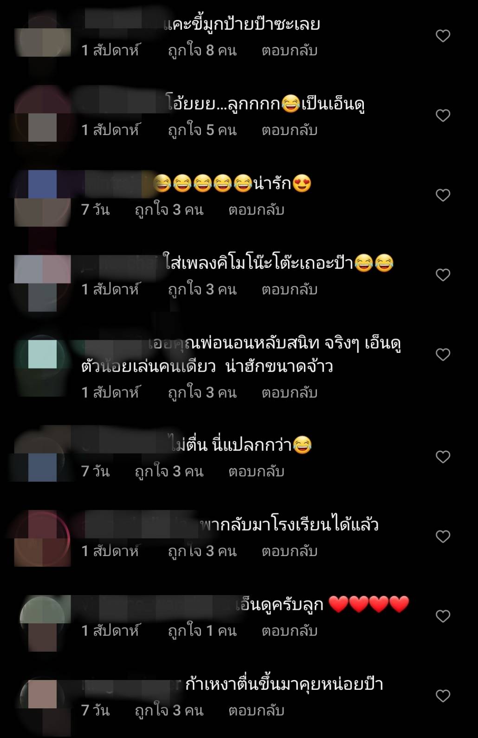View likes on ถูกใจ 8 คน
Viewport: 478px width, 738px height.
point(202,50)
